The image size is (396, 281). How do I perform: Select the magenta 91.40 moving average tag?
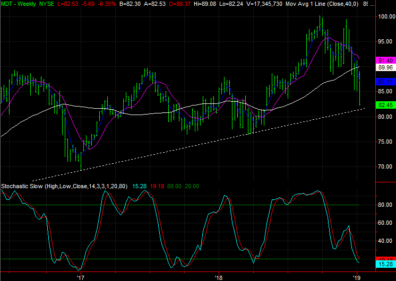point(385,60)
